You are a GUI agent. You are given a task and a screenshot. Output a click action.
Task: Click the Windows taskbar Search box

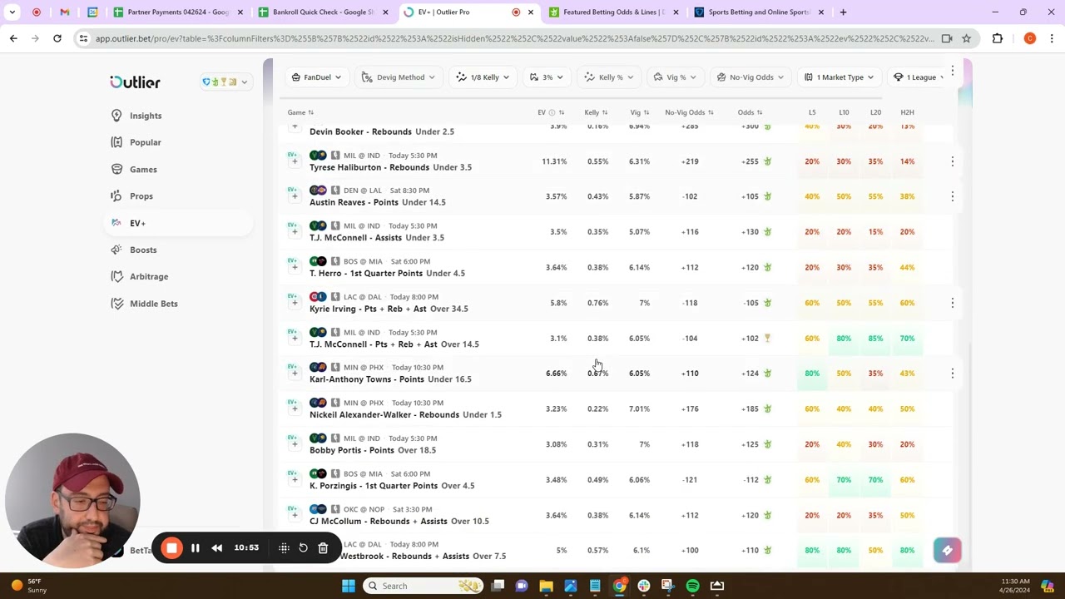coord(424,586)
